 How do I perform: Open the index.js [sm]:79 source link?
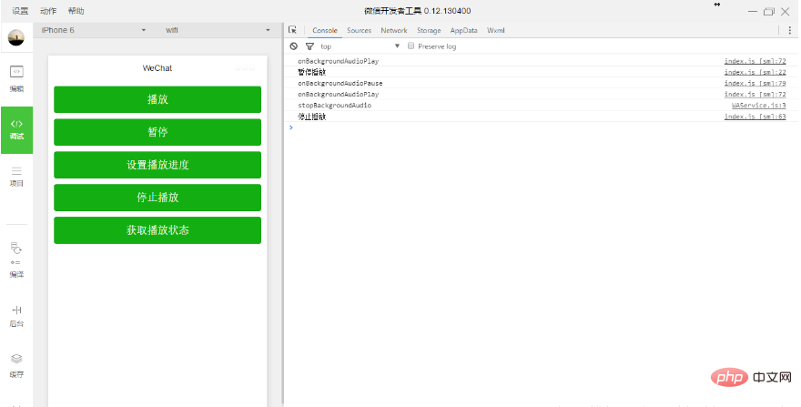coord(755,83)
